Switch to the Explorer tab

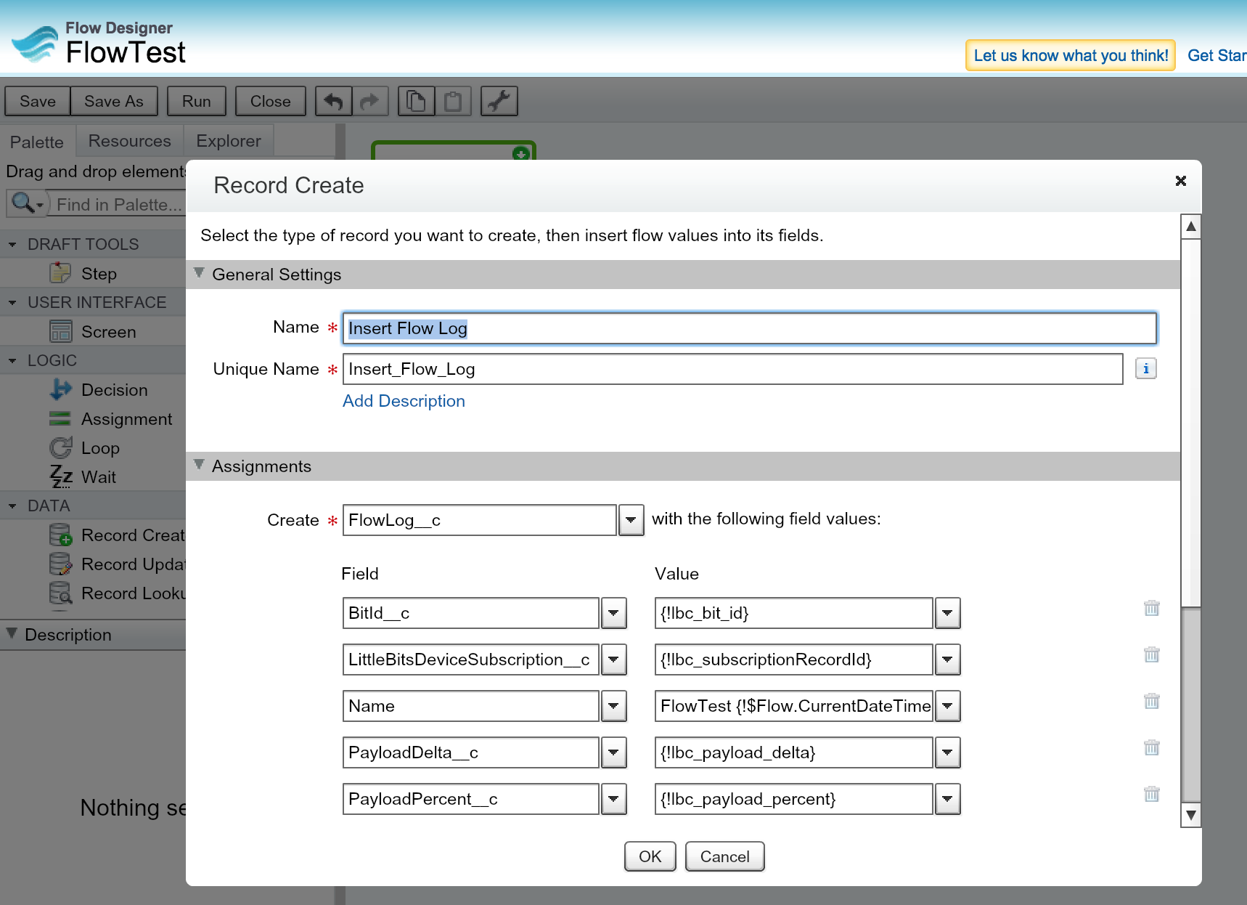[x=228, y=141]
